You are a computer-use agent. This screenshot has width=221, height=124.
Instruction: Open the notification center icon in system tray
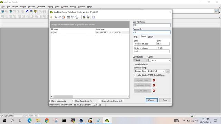click(x=215, y=121)
